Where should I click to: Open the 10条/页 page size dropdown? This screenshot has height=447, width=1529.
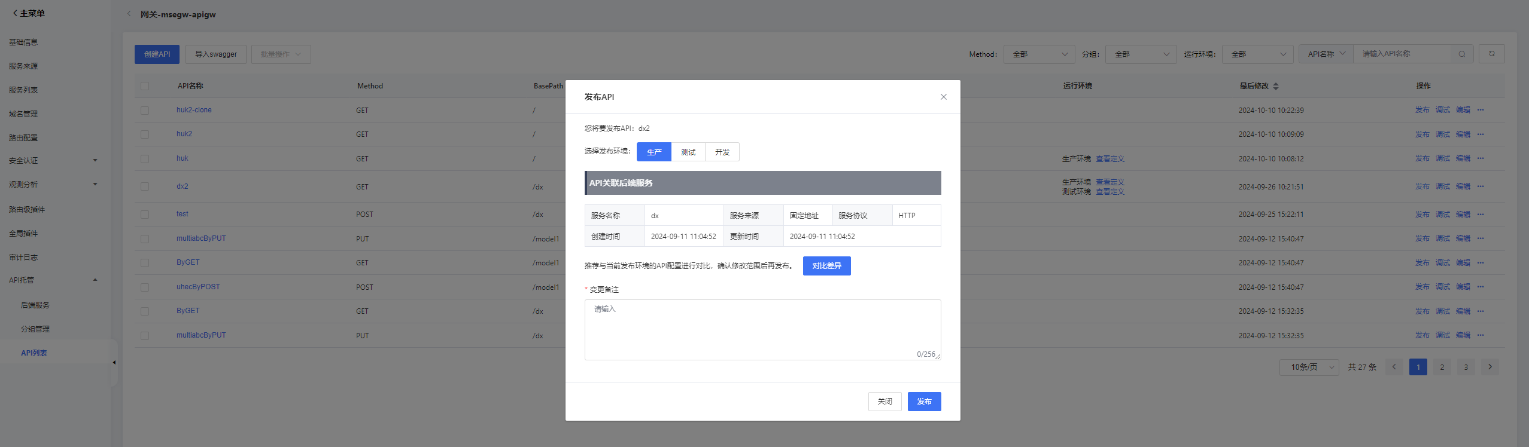(x=1309, y=367)
